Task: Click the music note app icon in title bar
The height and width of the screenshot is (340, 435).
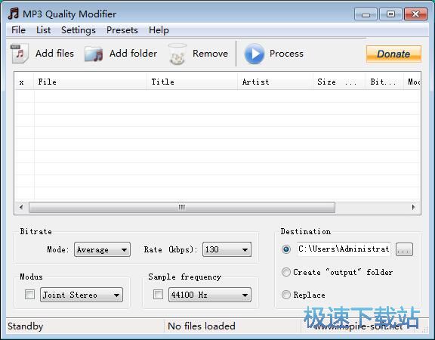Action: tap(14, 14)
